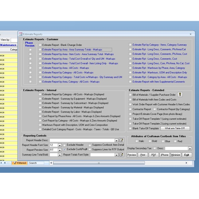Check Blank Take-Off Template
This screenshot has width=199, height=199.
130,128
